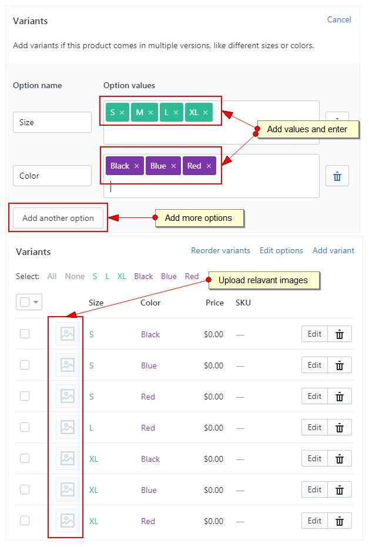Screen dimensions: 369x547
Task: Delete the XL Red variant row
Action: [x=340, y=521]
